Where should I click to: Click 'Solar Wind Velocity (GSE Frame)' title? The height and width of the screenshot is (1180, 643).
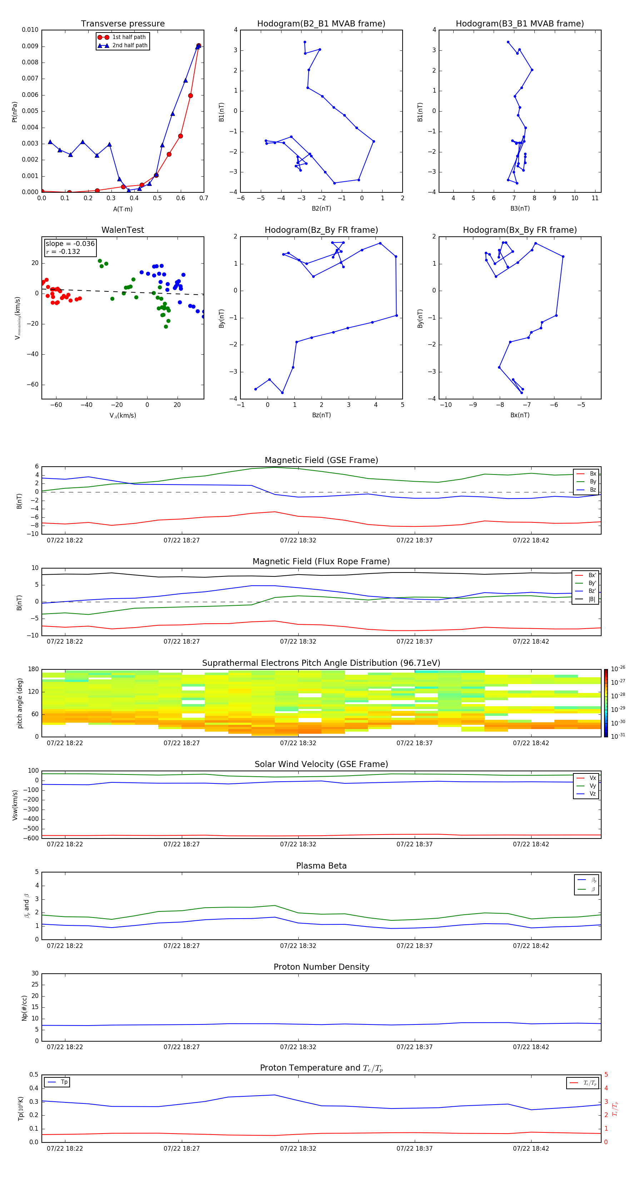[321, 764]
